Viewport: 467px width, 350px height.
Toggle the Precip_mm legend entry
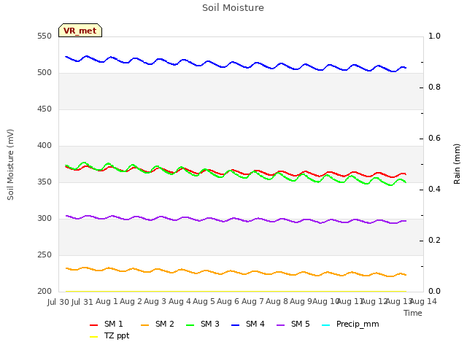[x=350, y=324]
